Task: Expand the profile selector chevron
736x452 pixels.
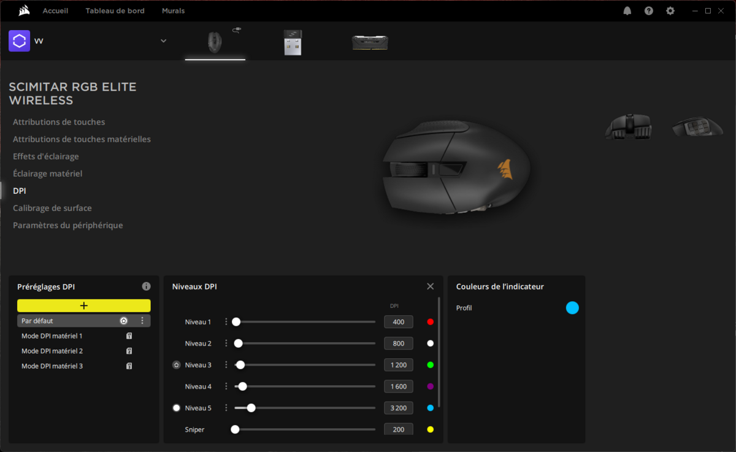Action: (163, 41)
